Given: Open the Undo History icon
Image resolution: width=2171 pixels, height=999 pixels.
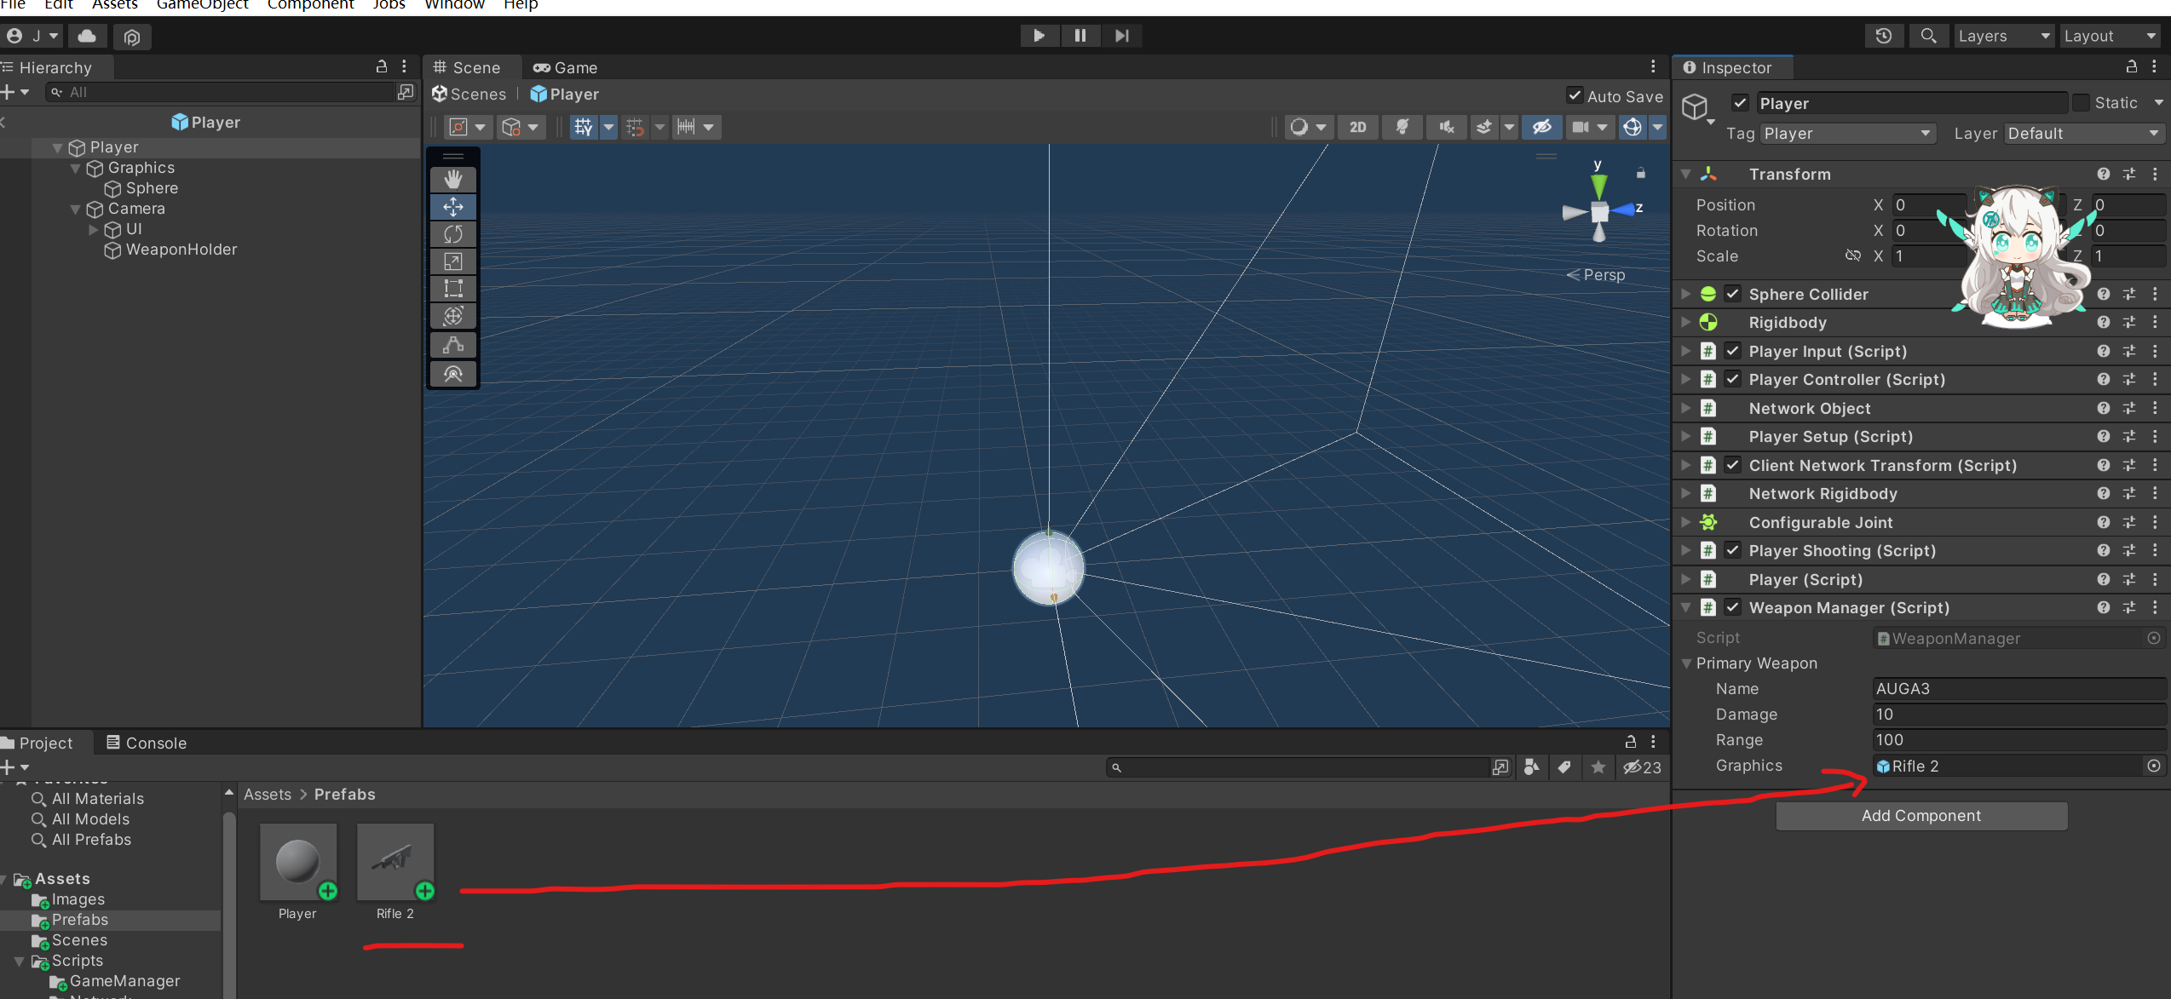Looking at the screenshot, I should tap(1884, 36).
